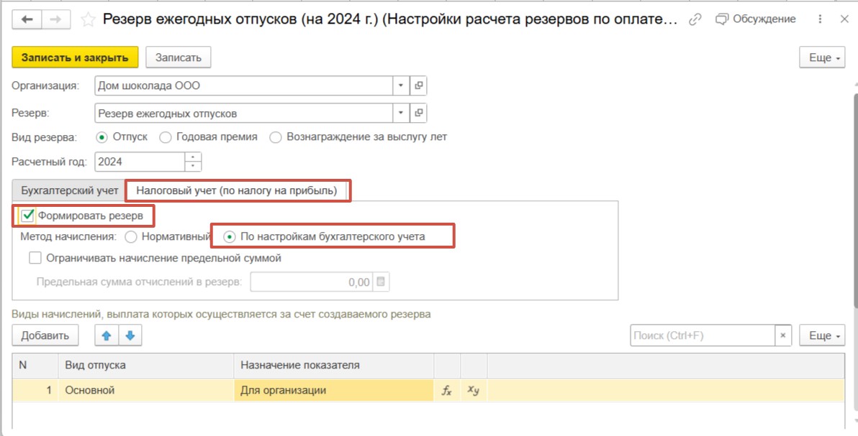The image size is (858, 436).
Task: Move row down with blue down arrow
Action: tap(130, 335)
